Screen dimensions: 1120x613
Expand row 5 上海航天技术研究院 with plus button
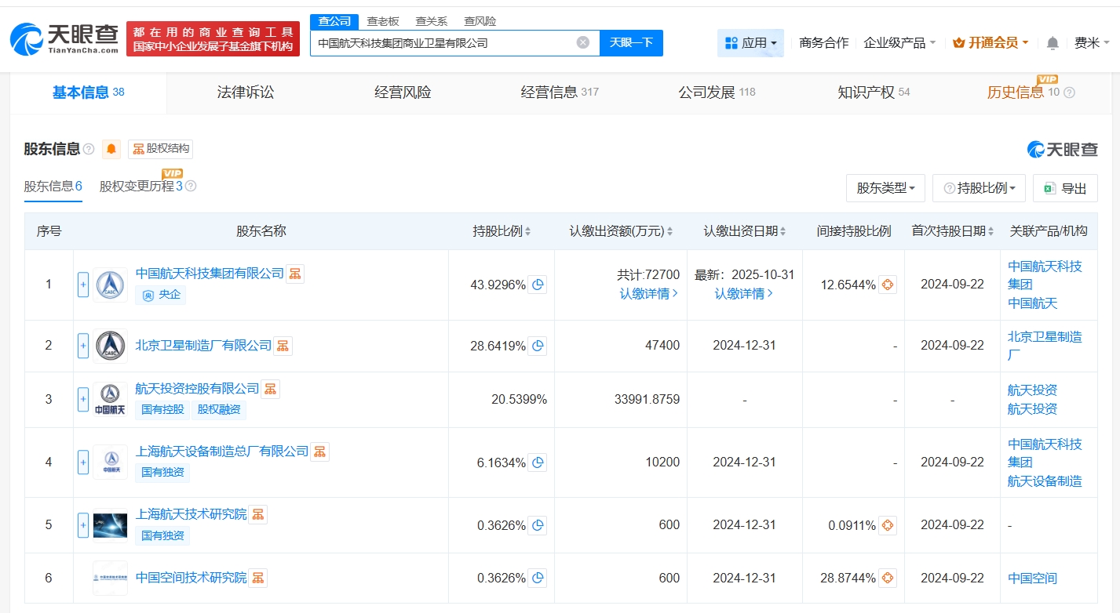pos(83,525)
